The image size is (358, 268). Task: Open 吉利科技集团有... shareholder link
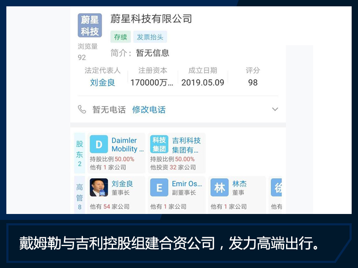tap(186, 145)
